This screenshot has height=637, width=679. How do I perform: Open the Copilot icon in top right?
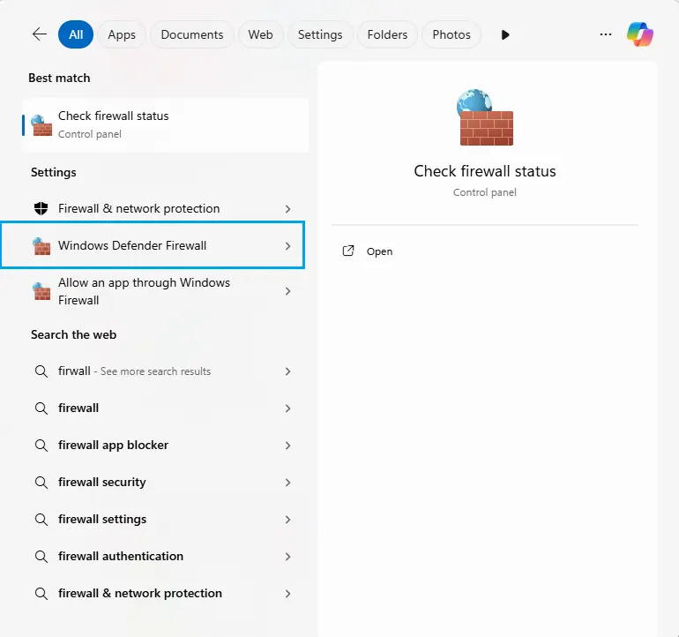pos(639,34)
